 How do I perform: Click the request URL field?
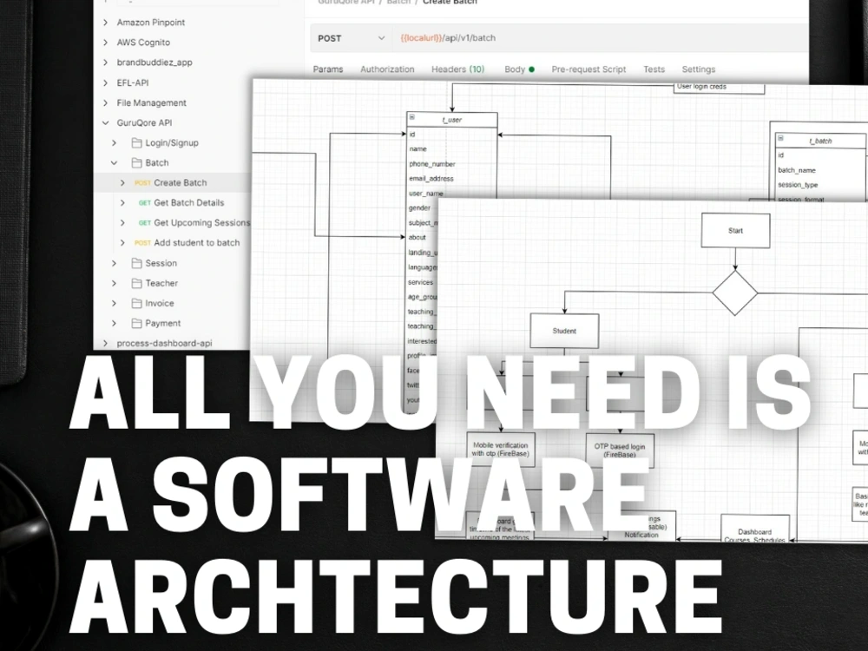pos(601,38)
